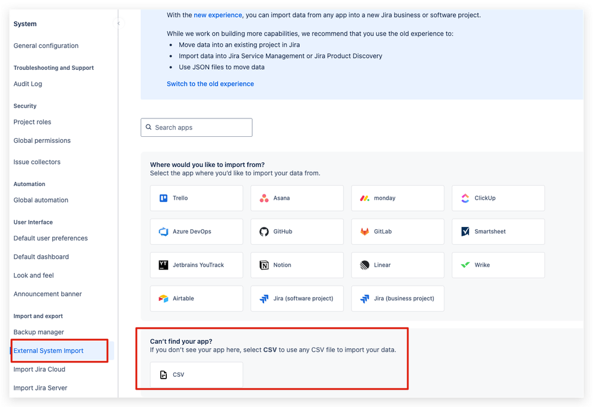Click the 'Automation' sidebar heading
The height and width of the screenshot is (407, 593).
tap(30, 184)
